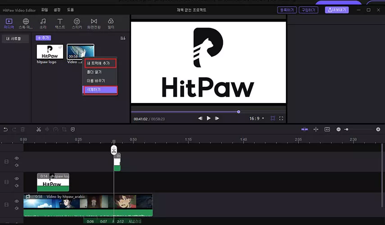Fit timeline to window icon

(327, 129)
